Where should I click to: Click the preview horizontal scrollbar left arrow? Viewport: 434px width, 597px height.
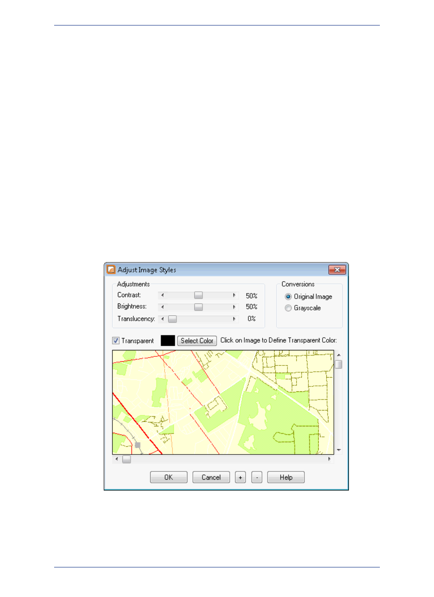click(x=117, y=459)
